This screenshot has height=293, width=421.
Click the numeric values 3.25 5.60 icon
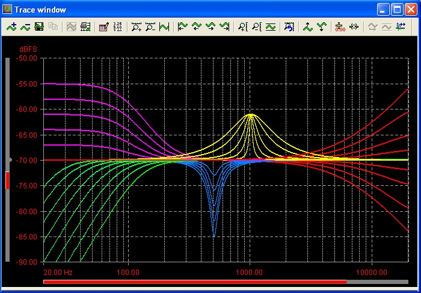click(x=118, y=26)
